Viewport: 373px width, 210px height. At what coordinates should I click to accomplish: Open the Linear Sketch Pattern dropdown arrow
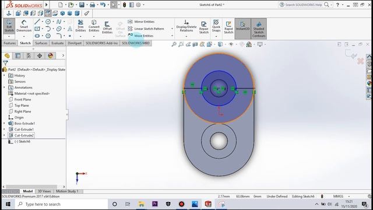pos(172,29)
